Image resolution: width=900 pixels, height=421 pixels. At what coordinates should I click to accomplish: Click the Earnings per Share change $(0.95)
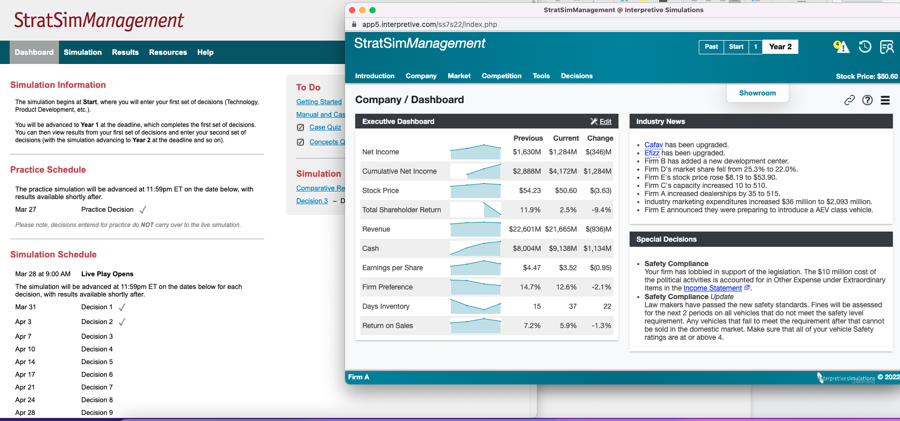point(600,268)
